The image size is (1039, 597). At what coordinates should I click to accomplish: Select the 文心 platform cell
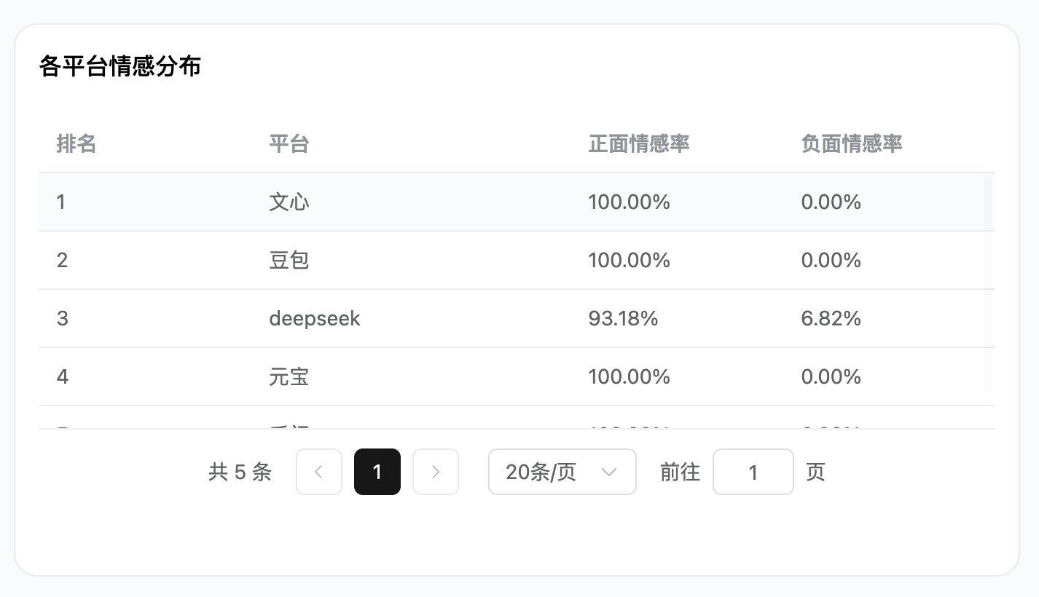coord(289,202)
